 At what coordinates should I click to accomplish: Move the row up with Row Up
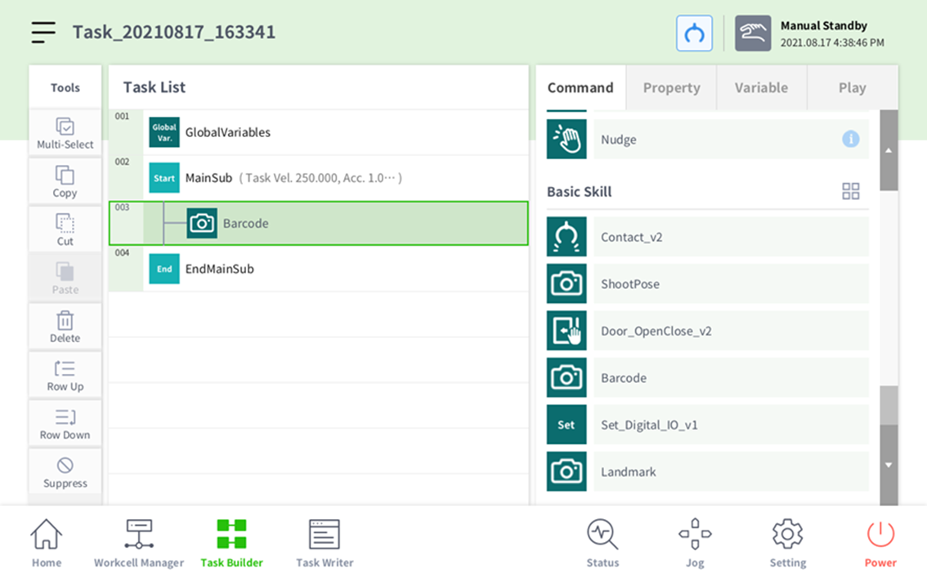(65, 376)
